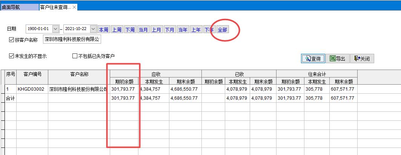Click the 下周 quick date button

pyautogui.click(x=130, y=29)
